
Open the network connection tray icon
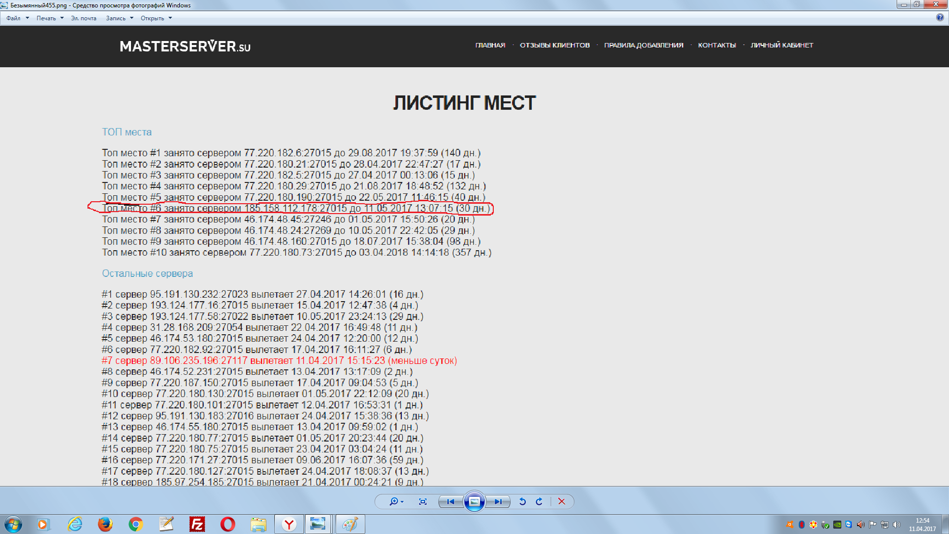pyautogui.click(x=885, y=525)
